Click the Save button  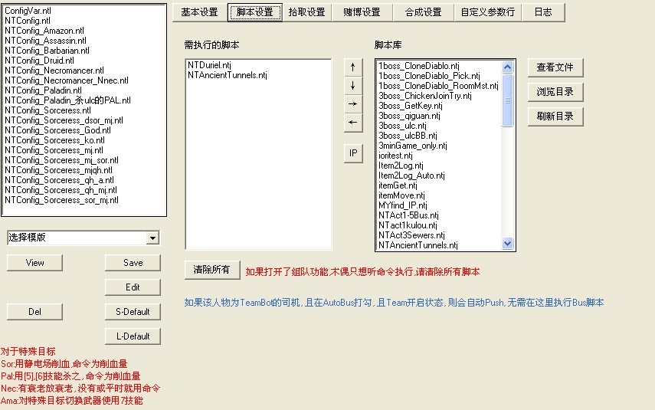pyautogui.click(x=133, y=263)
